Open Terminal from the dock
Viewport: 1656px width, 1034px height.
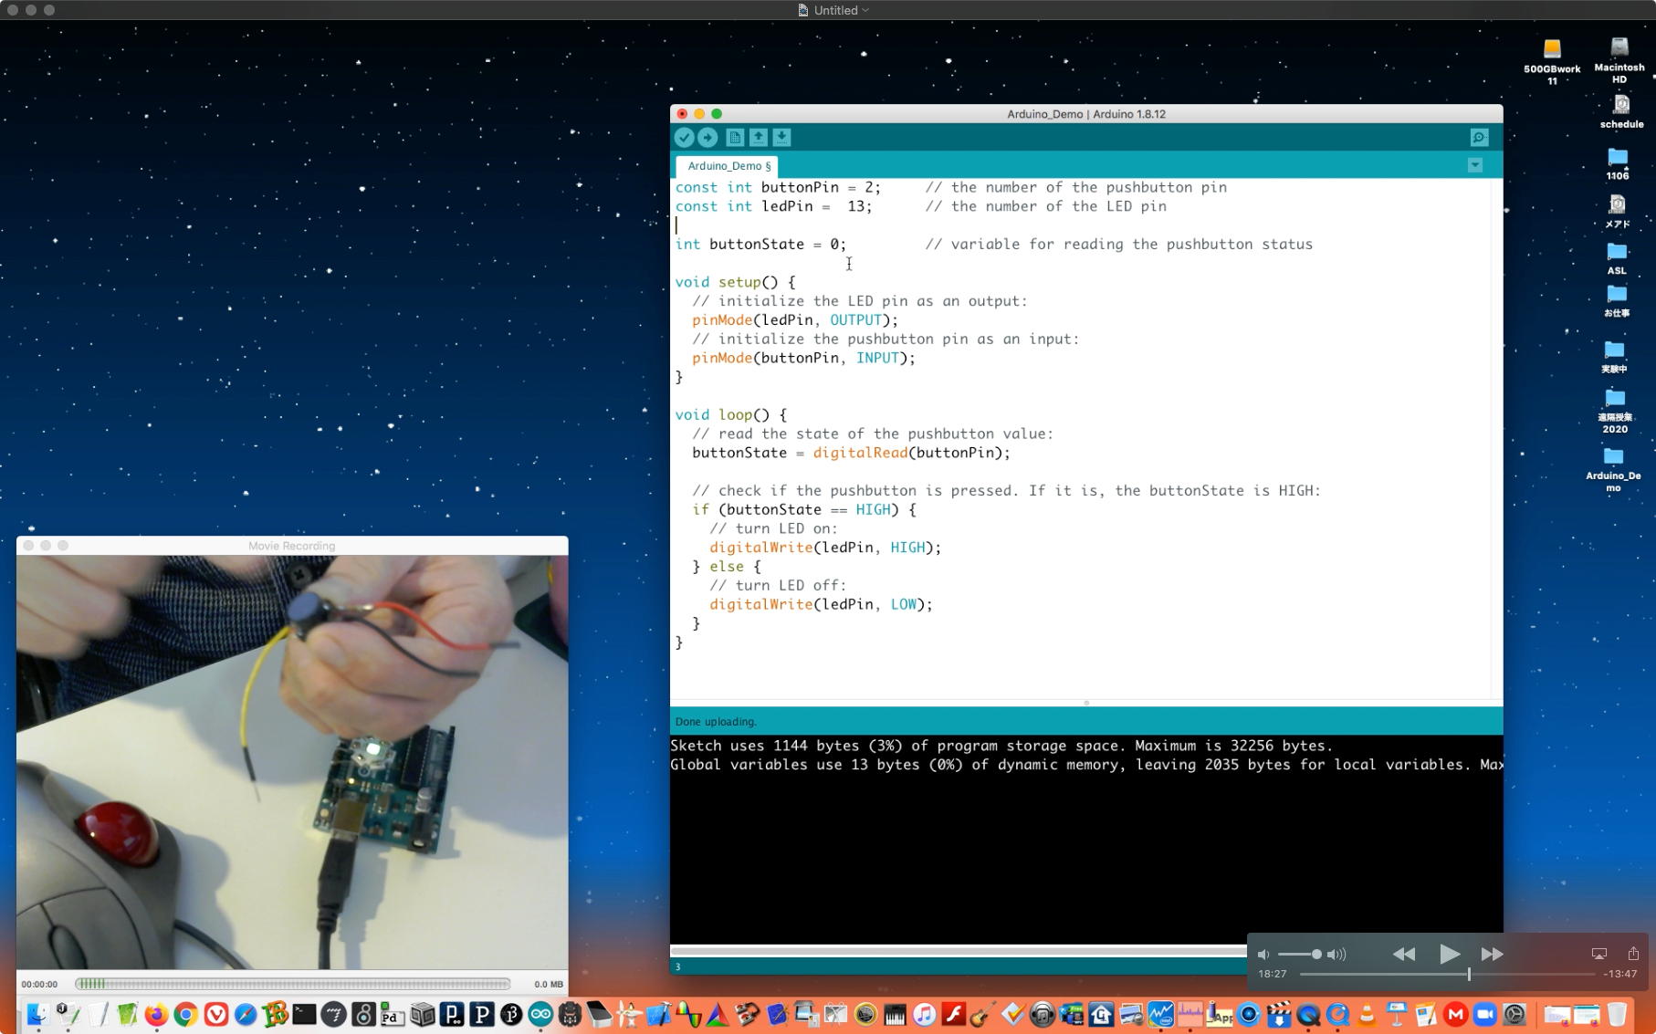pos(304,1014)
